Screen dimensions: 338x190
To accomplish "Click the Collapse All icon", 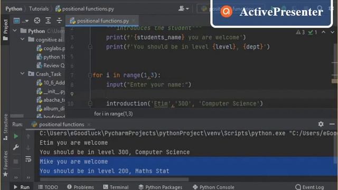I will (59, 21).
